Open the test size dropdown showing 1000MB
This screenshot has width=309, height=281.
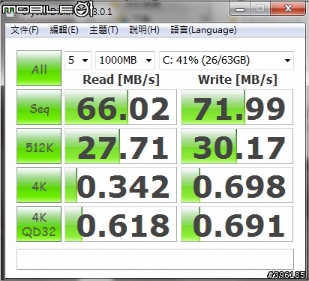coord(125,60)
